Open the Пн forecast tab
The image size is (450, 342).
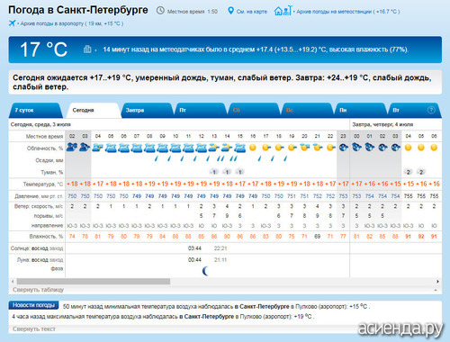[359, 111]
